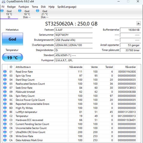Screen dimensions: 143x143
Task: Click status orb for Seek Error Rate
Action: tap(5, 88)
